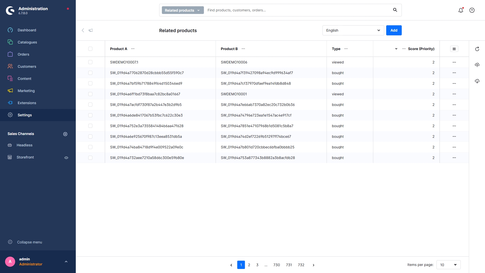Add sales channel with plus icon

click(65, 134)
